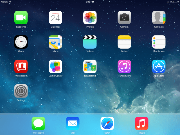
Task: Launch Game Center
Action: click(x=55, y=66)
